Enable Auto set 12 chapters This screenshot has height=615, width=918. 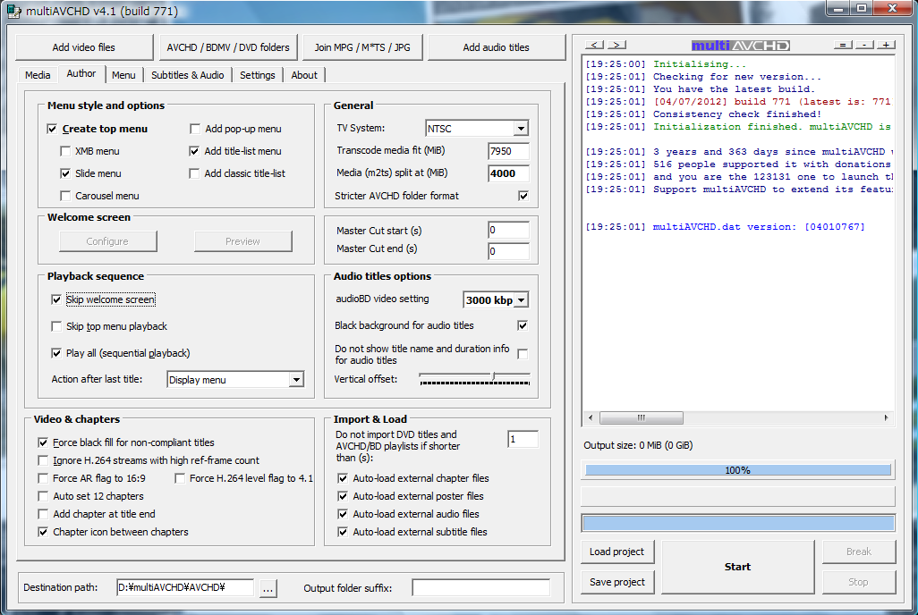[x=43, y=496]
